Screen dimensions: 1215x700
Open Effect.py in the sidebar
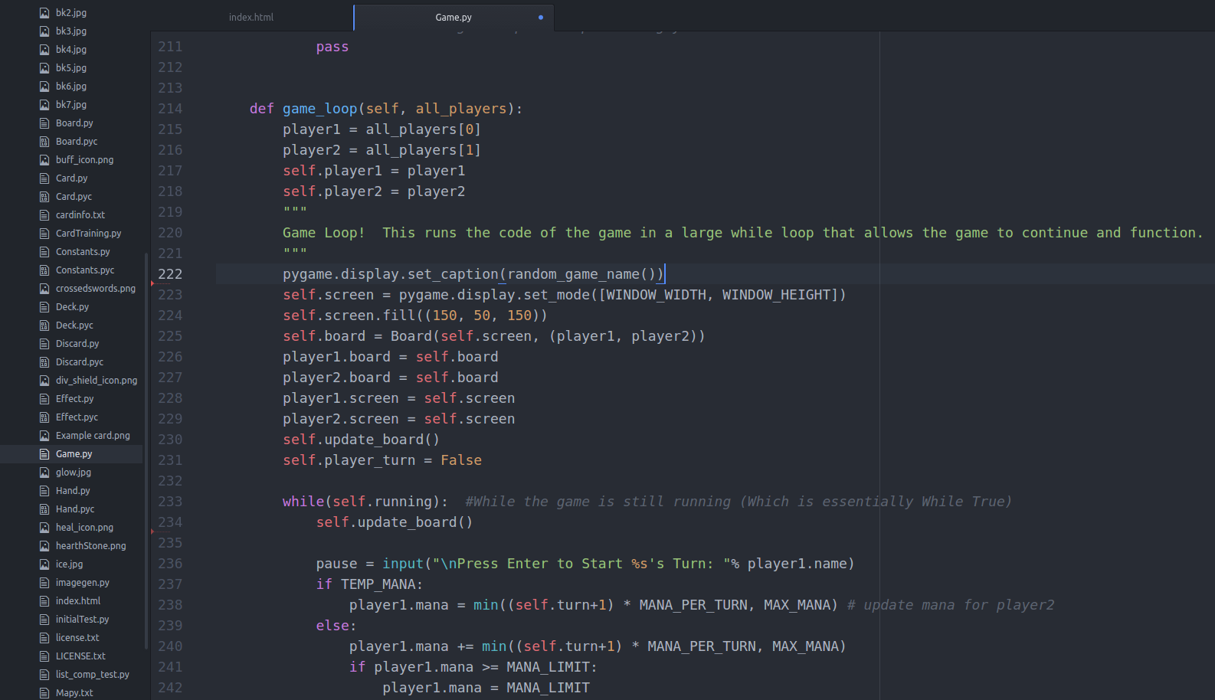74,399
